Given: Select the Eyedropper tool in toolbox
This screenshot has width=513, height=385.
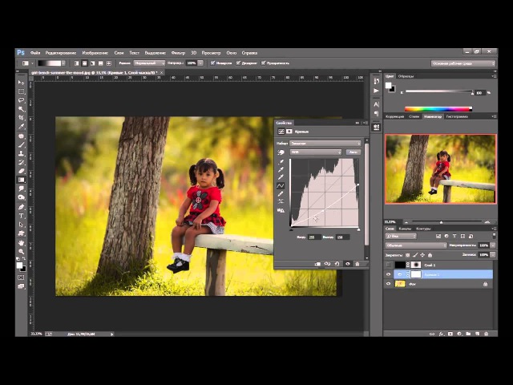Looking at the screenshot, I should (x=22, y=126).
